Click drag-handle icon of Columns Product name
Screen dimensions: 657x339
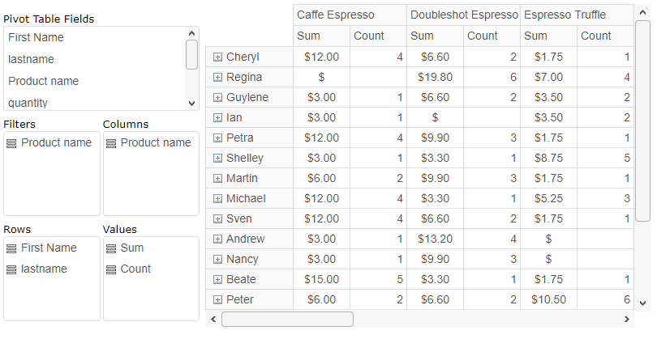[x=111, y=143]
